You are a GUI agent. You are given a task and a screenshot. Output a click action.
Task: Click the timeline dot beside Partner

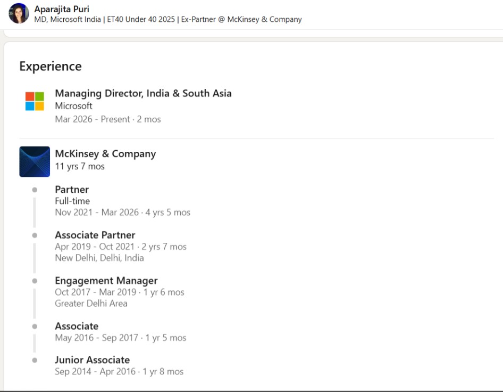[x=35, y=190]
